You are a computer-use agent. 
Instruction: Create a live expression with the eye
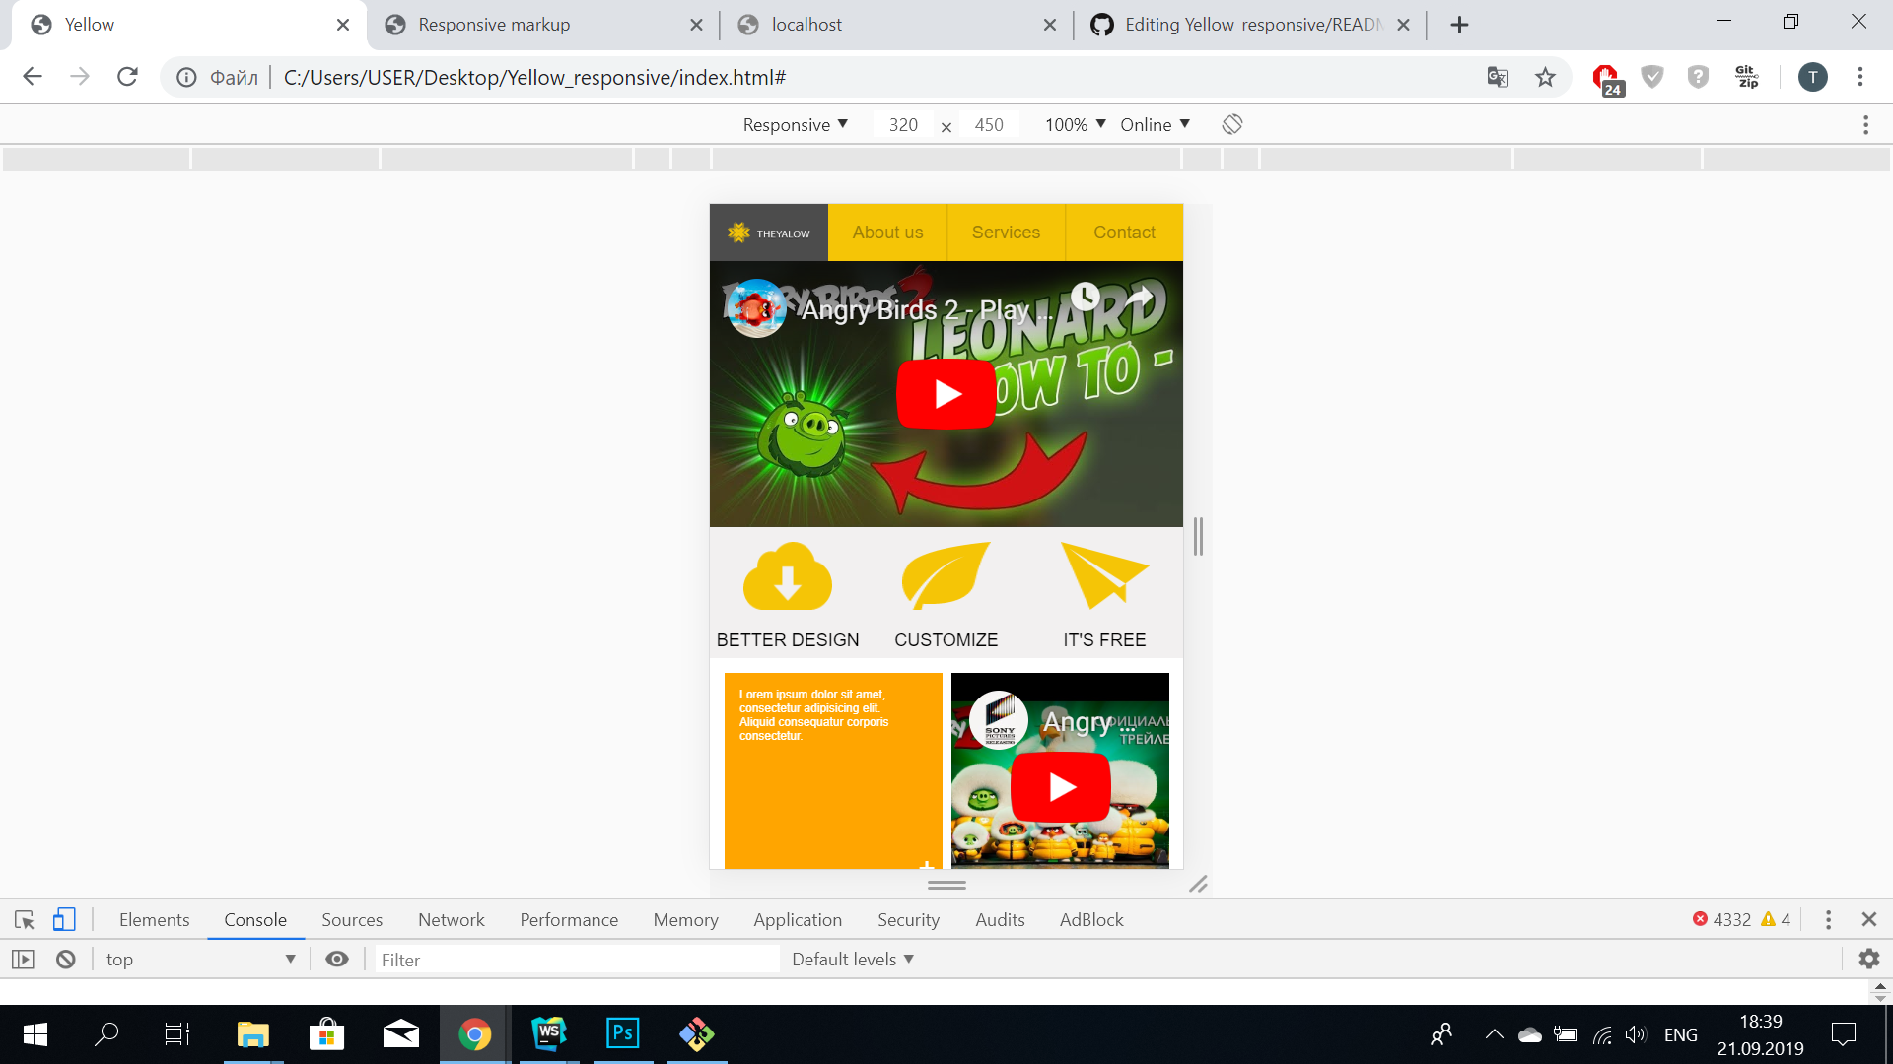[337, 959]
